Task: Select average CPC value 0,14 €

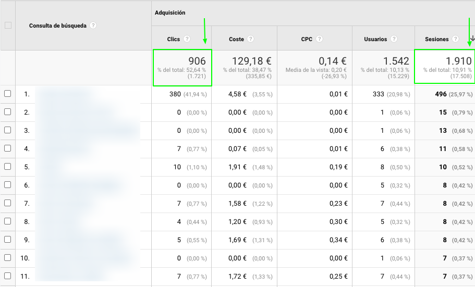Action: point(332,61)
